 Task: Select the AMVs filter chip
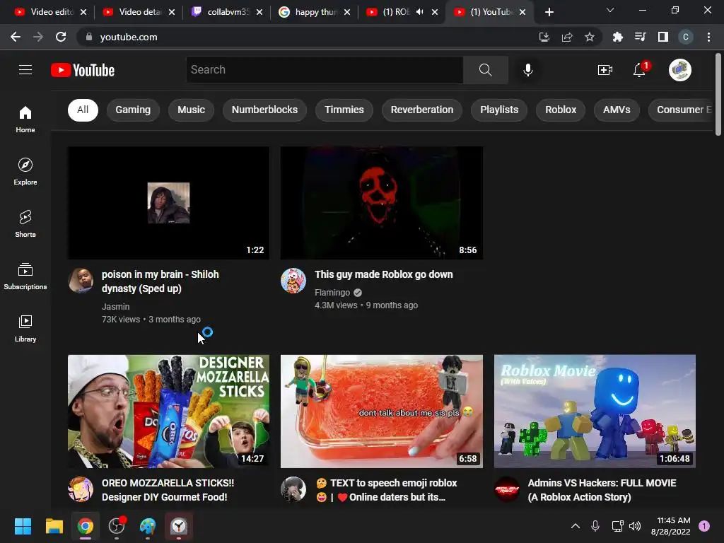tap(617, 110)
